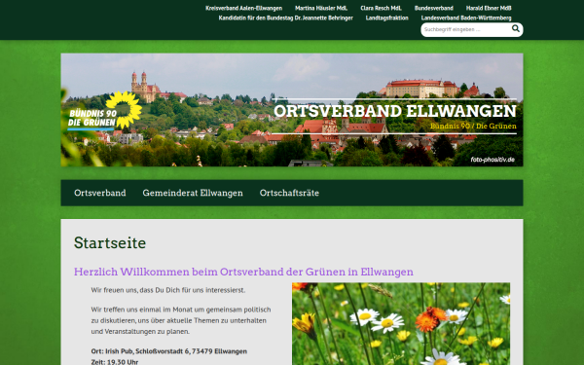This screenshot has height=365, width=584.
Task: Click the ORTSVERBAND ELLWANGEN banner title
Action: coord(395,111)
